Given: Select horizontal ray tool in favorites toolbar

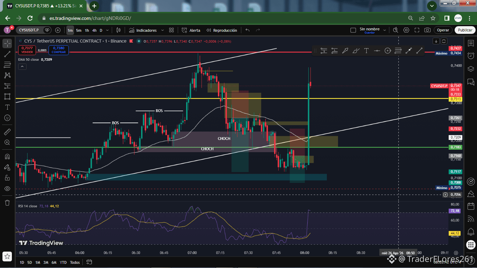Looking at the screenshot, I should (377, 51).
